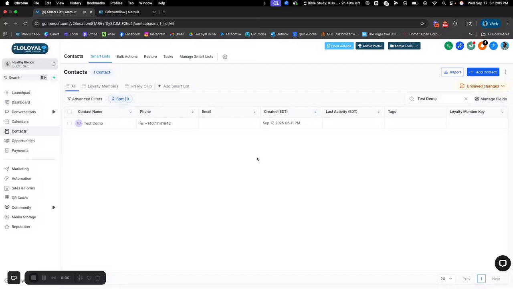Open the Healthy Blends location switcher
The image size is (513, 289).
pos(30,64)
